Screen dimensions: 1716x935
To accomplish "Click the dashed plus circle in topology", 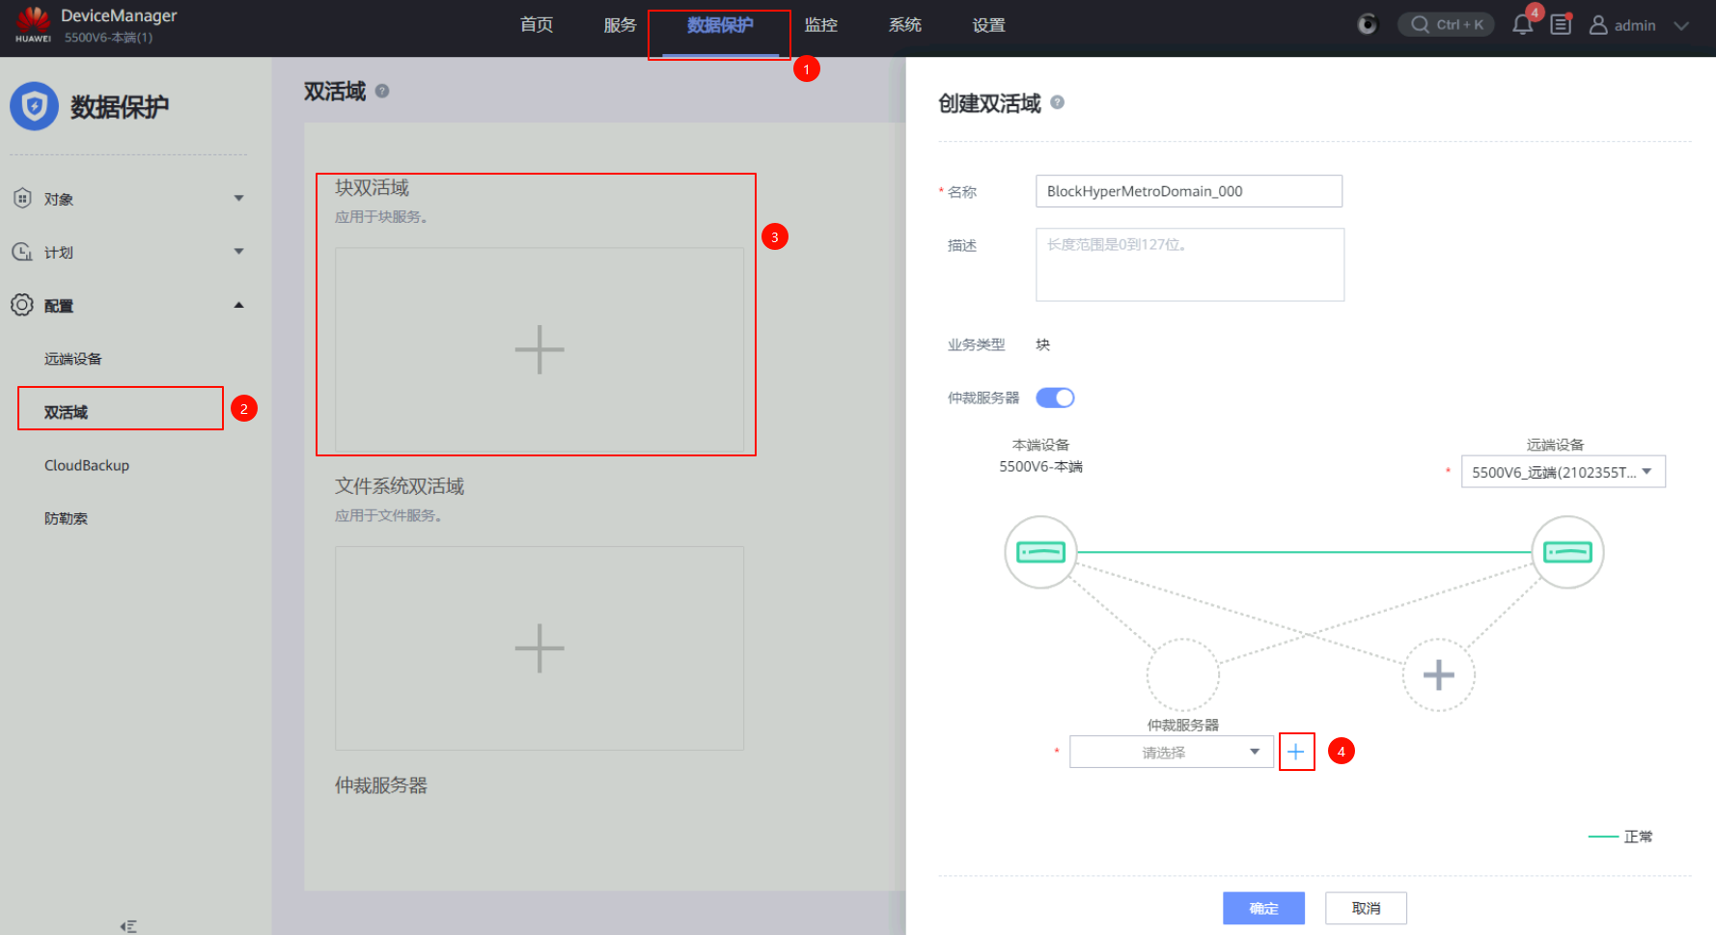I will 1438,674.
